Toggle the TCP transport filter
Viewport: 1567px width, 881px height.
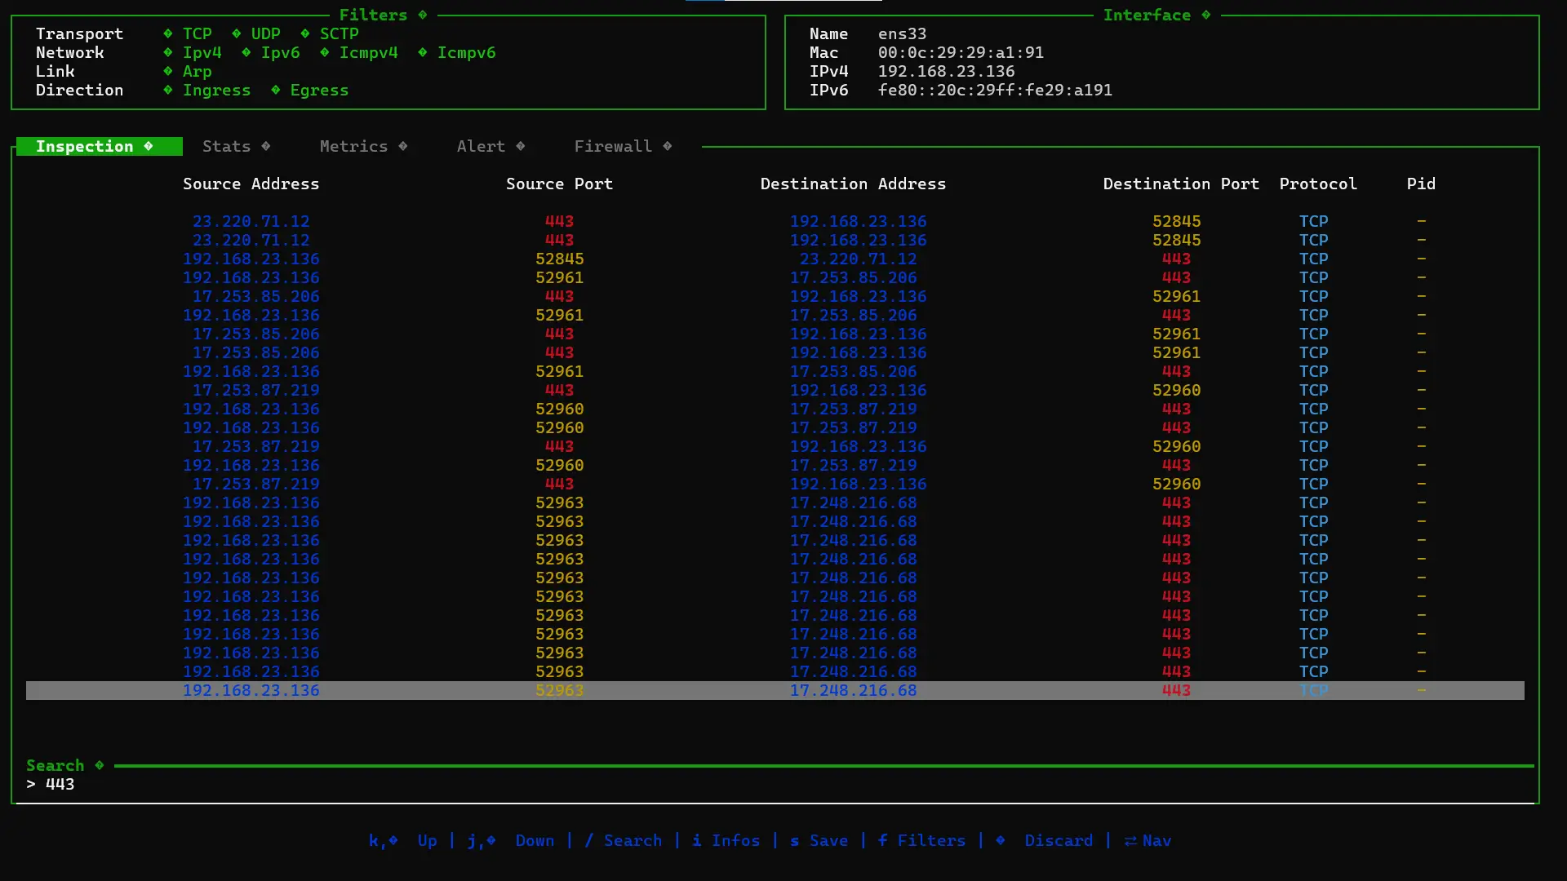(197, 33)
